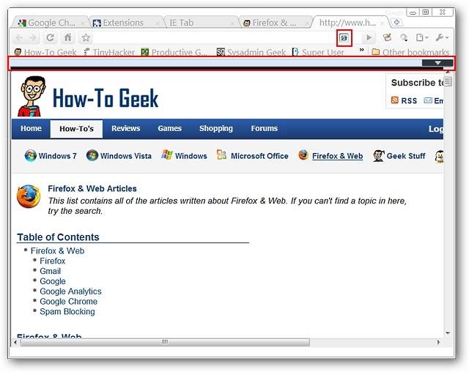Open the Gmail table of contents link
The image size is (469, 372).
pos(50,271)
